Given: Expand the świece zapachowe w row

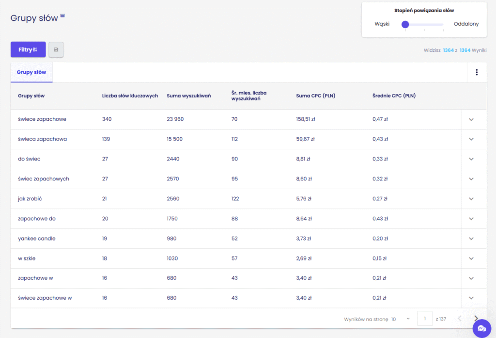Looking at the screenshot, I should [471, 298].
